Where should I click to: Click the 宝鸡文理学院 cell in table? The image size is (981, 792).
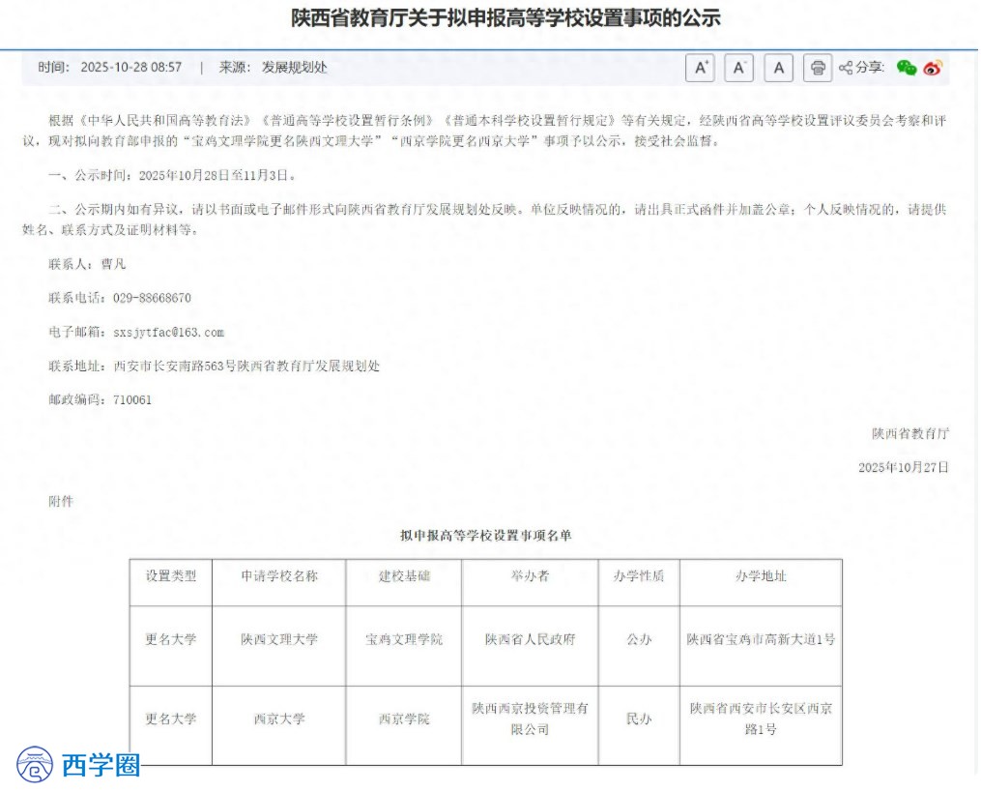tap(404, 639)
